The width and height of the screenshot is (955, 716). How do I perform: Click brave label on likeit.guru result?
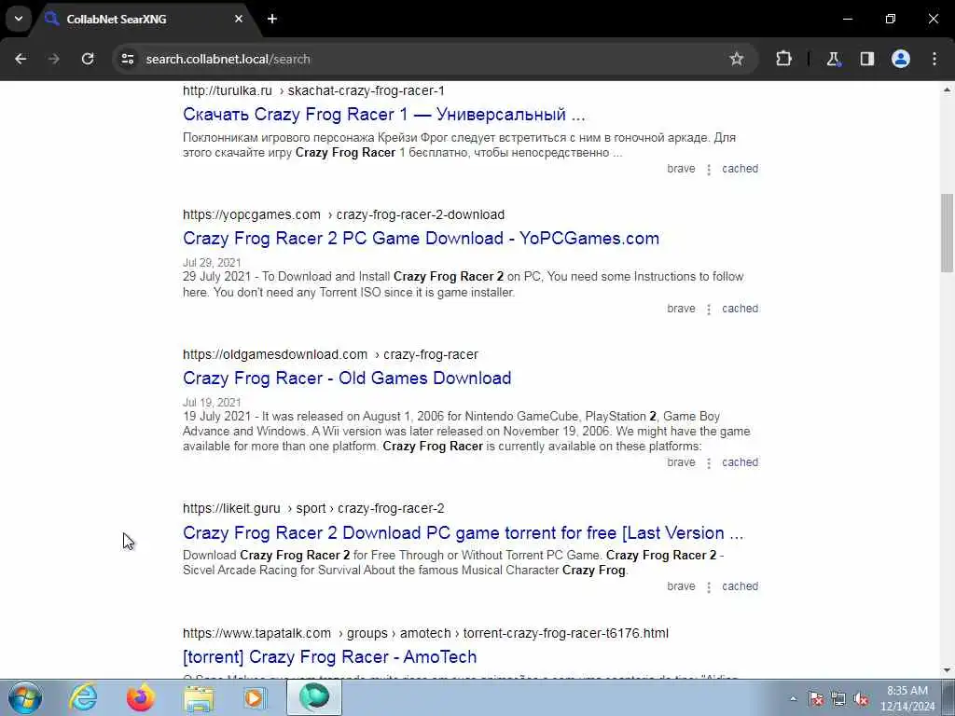[x=681, y=586]
